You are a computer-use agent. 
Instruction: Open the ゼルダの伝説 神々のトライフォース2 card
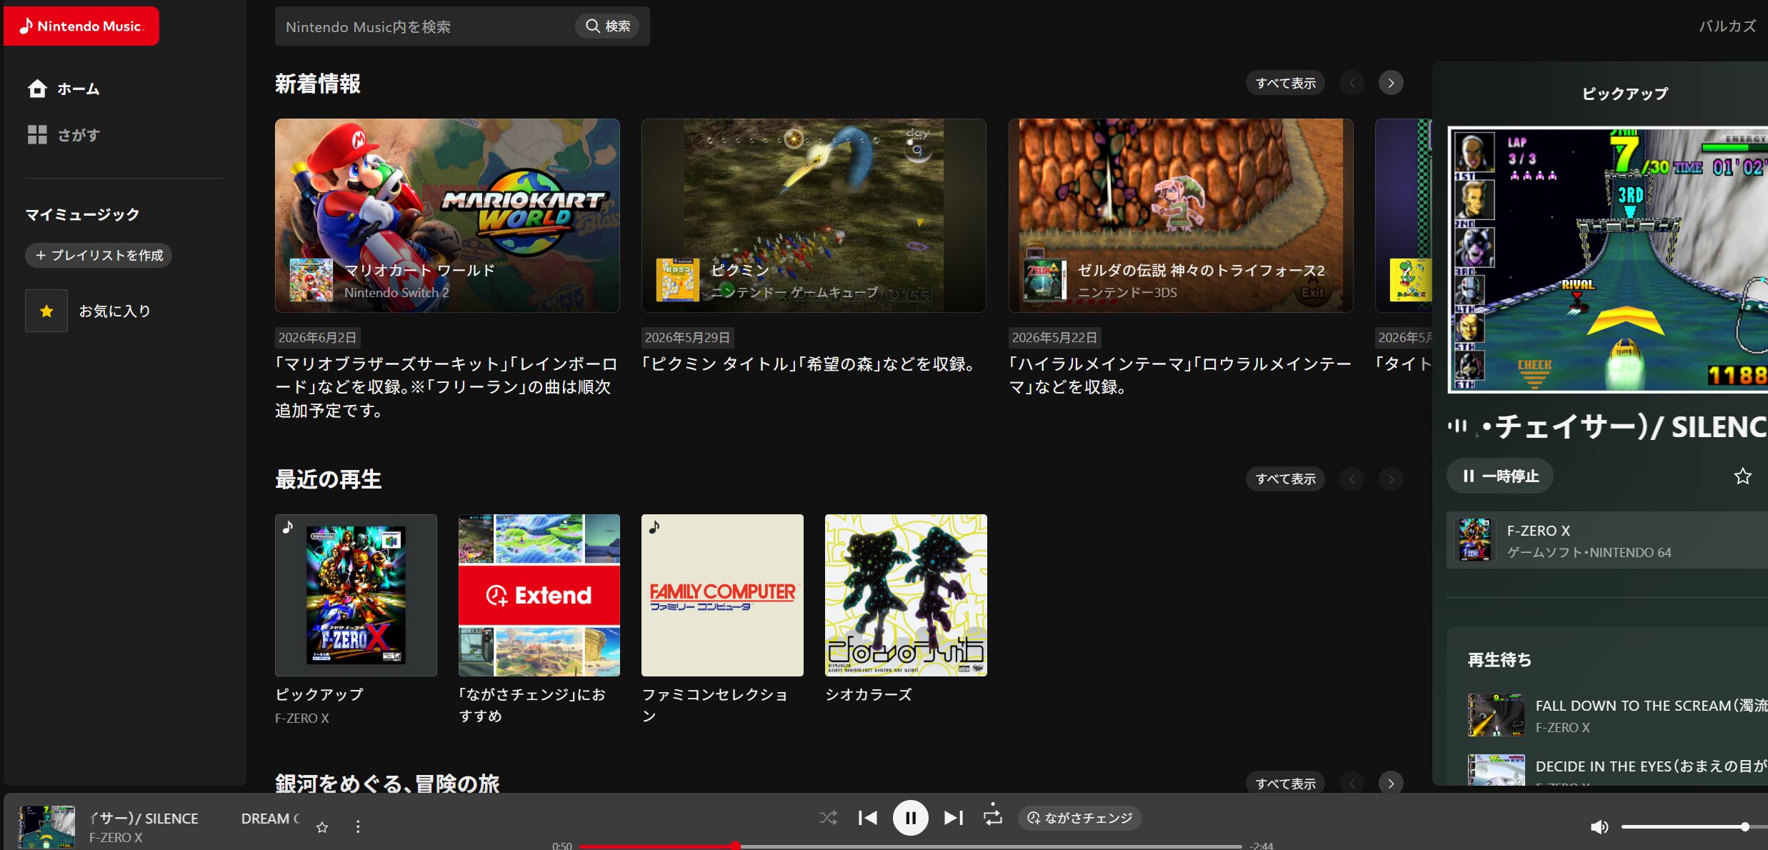coord(1181,216)
